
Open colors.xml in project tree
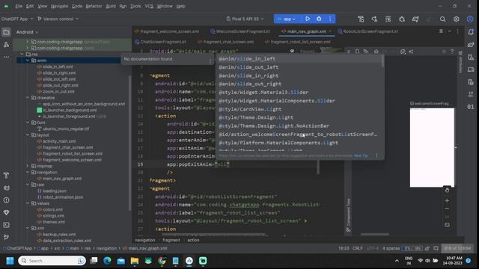tap(52, 209)
